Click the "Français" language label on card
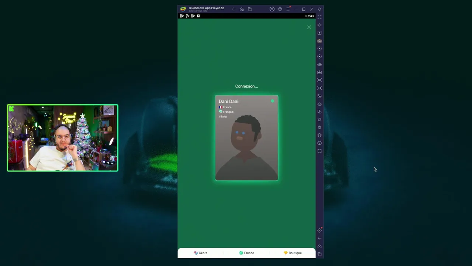This screenshot has width=472, height=266. 228,112
